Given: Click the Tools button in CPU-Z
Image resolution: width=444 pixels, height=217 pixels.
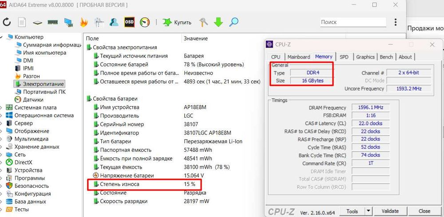Looking at the screenshot, I should coord(351,211).
